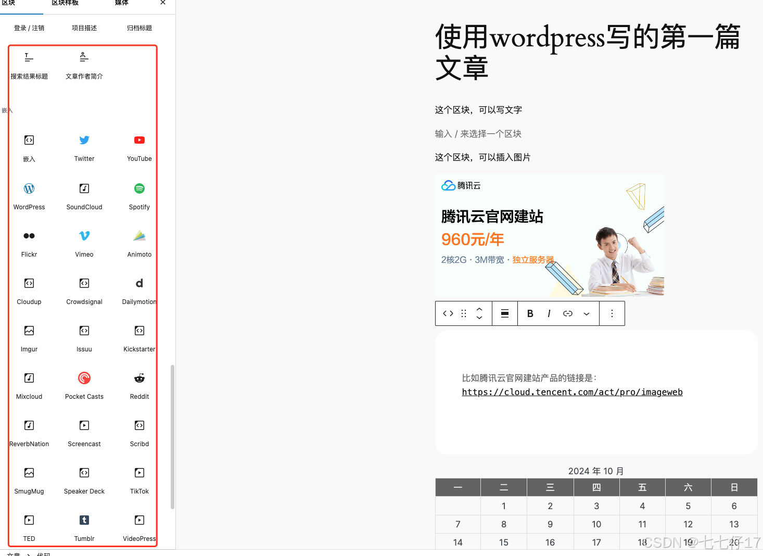Open the cloud.tencent.com imageweb link
This screenshot has width=763, height=556.
click(572, 392)
